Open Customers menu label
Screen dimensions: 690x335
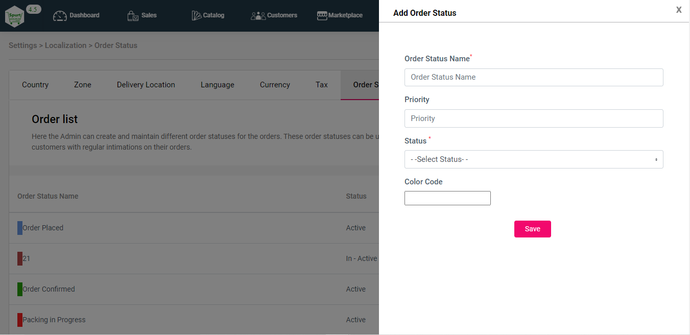point(282,15)
